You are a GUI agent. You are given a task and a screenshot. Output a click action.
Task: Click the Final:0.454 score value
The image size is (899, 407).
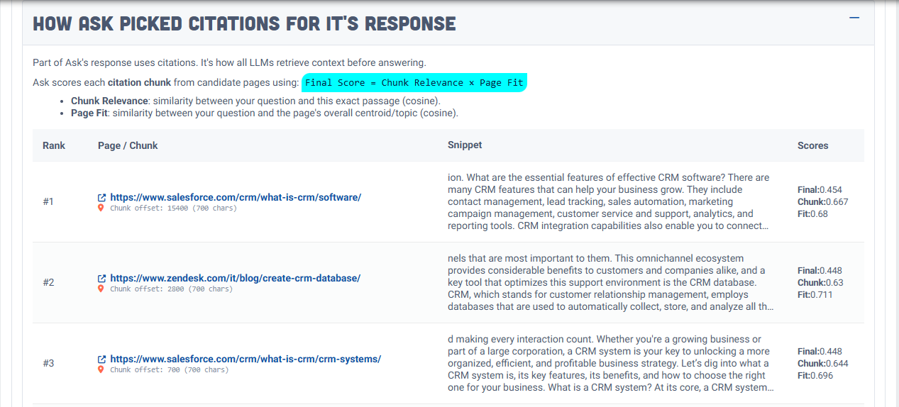(x=820, y=190)
